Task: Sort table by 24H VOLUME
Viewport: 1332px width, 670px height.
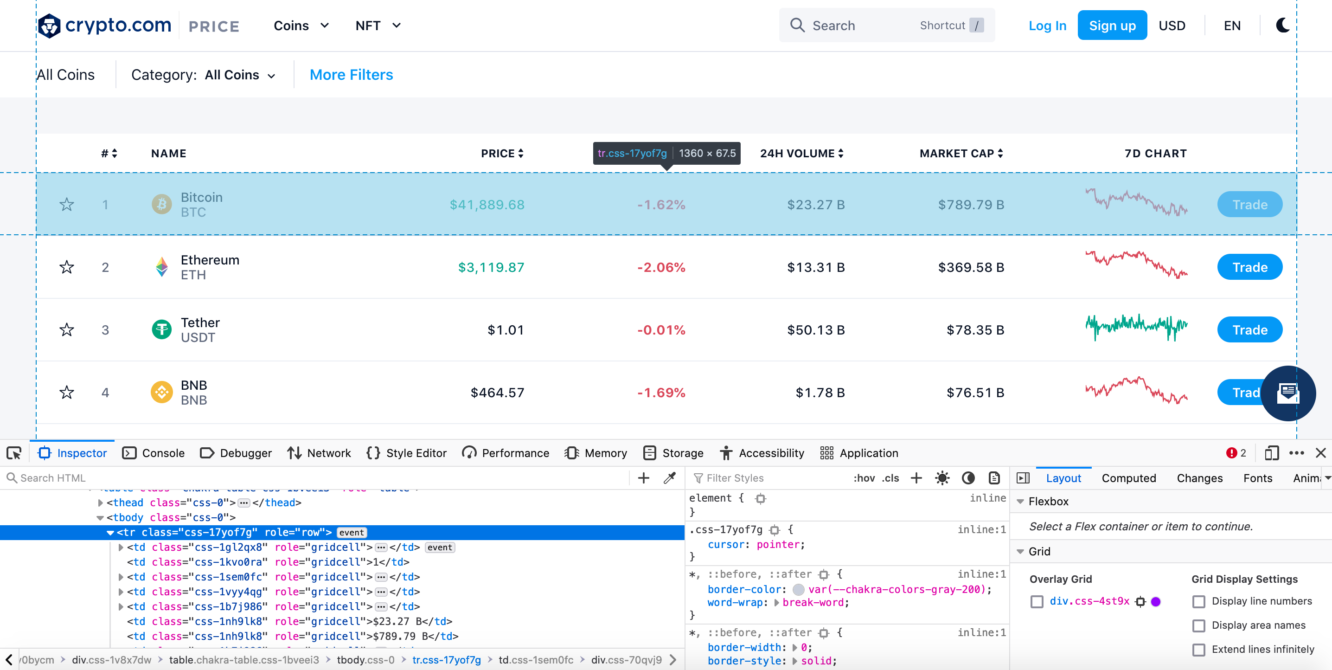Action: (801, 153)
